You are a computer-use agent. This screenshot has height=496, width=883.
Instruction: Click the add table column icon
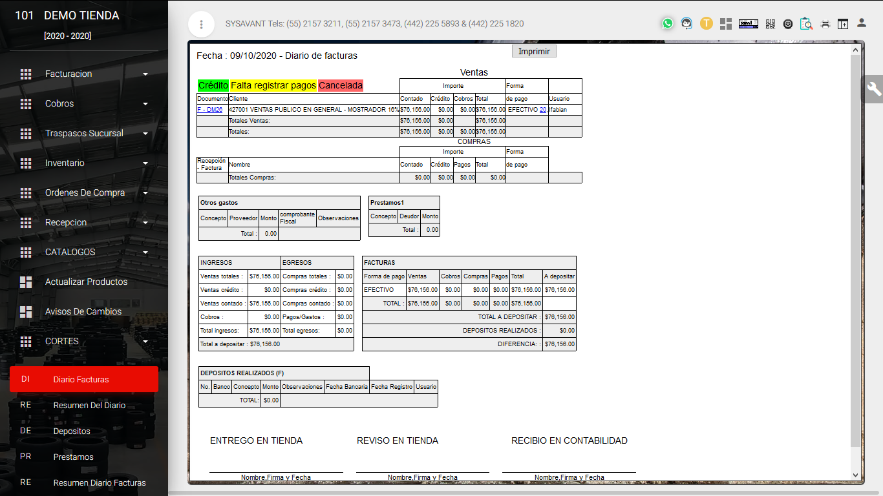click(x=843, y=24)
